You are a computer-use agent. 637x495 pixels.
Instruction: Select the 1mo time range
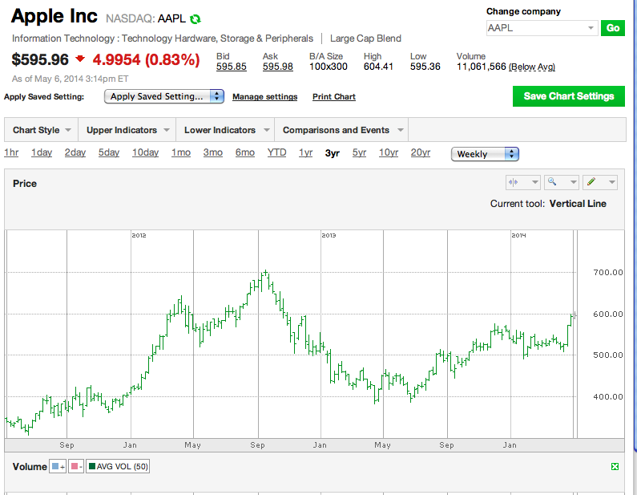pyautogui.click(x=181, y=152)
